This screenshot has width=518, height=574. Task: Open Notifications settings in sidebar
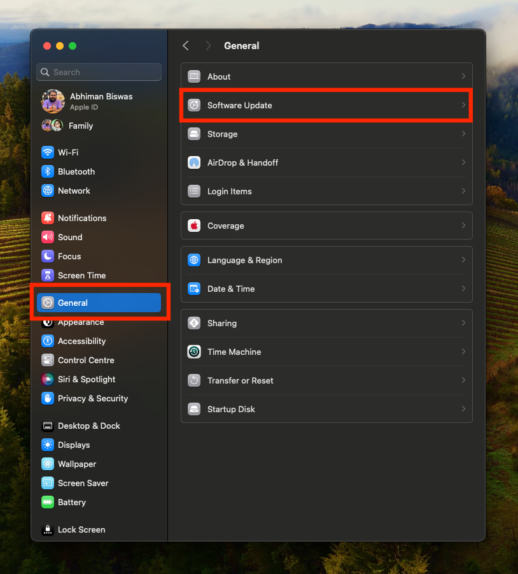(82, 218)
